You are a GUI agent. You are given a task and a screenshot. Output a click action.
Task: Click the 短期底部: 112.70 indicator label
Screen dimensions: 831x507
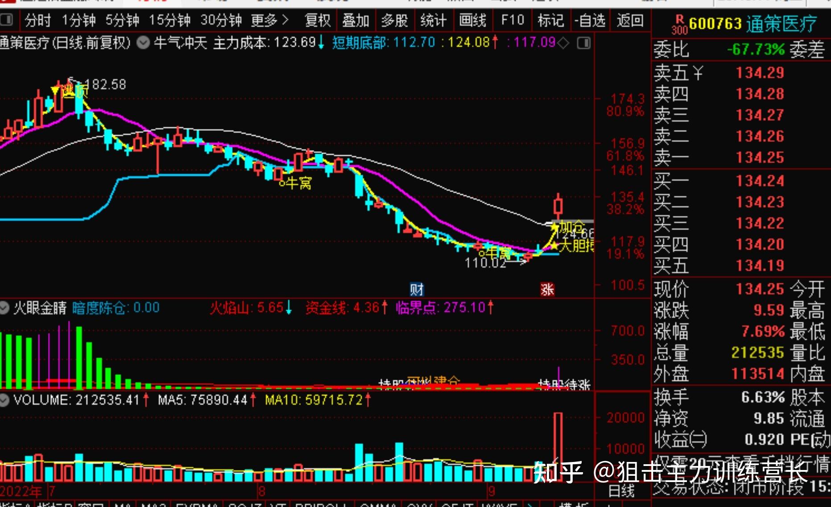point(384,43)
